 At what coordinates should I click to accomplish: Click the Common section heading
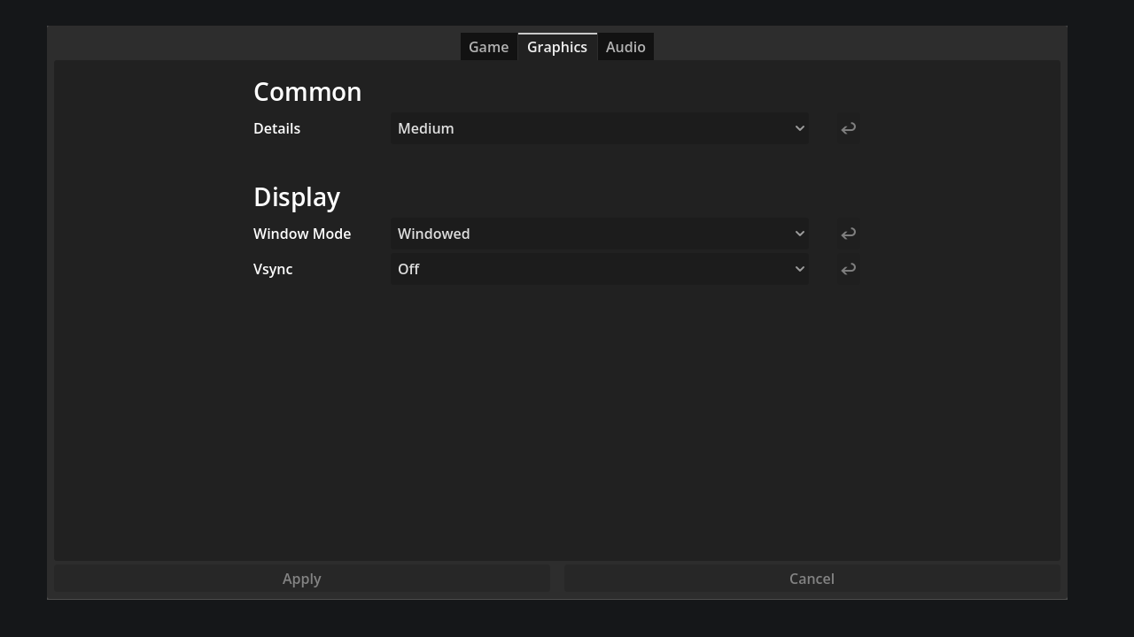click(x=307, y=92)
